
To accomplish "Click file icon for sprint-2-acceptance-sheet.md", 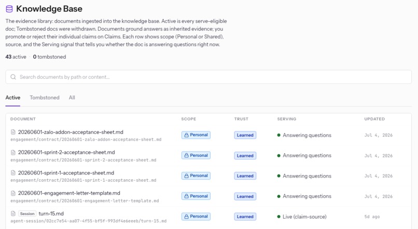I will (x=13, y=152).
